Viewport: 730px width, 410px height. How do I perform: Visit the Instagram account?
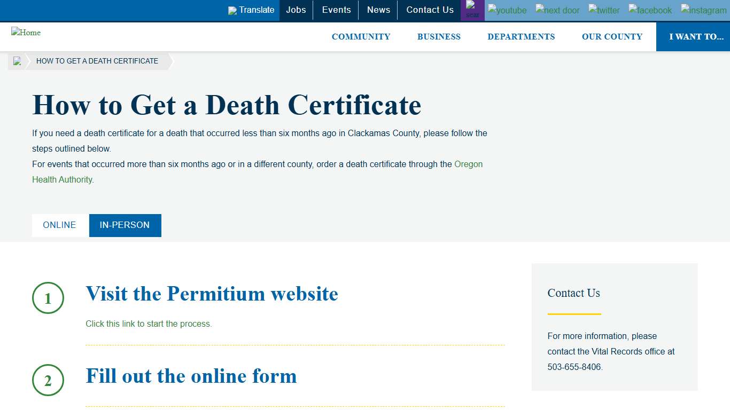point(703,10)
